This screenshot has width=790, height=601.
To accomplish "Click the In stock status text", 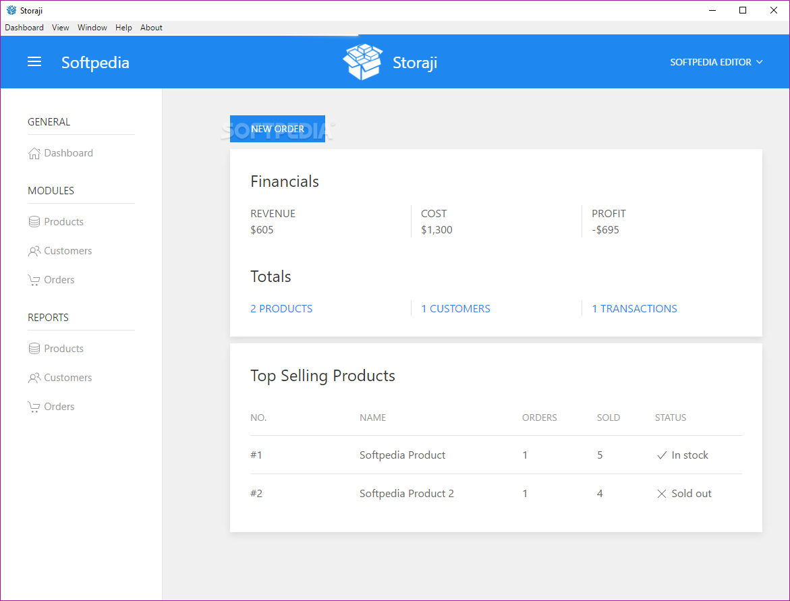I will [689, 455].
